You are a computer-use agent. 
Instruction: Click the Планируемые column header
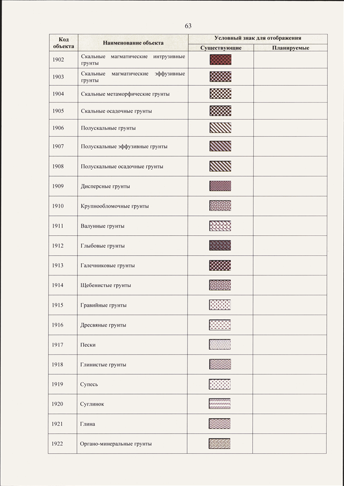click(x=291, y=48)
